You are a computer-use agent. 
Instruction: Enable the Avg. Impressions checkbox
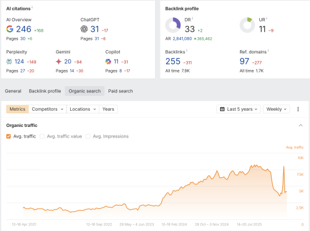[x=88, y=136]
